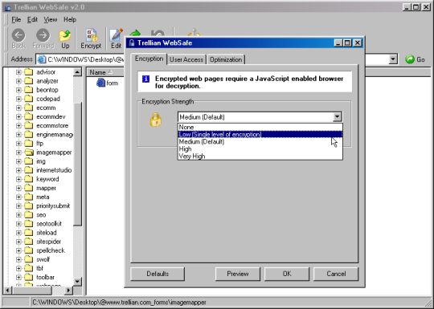The height and width of the screenshot is (309, 434).
Task: Click the Forward toolbar icon
Action: (43, 35)
